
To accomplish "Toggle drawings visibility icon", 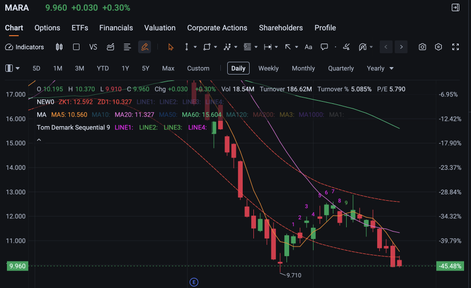I will 363,47.
